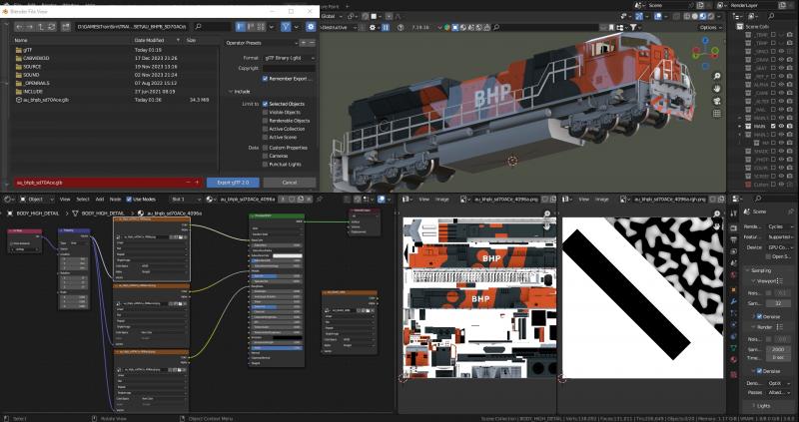Refresh the file list in File View
This screenshot has height=422, width=799.
click(x=52, y=27)
